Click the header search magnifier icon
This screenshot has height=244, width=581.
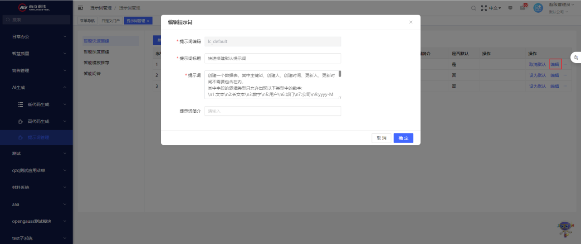tap(474, 8)
